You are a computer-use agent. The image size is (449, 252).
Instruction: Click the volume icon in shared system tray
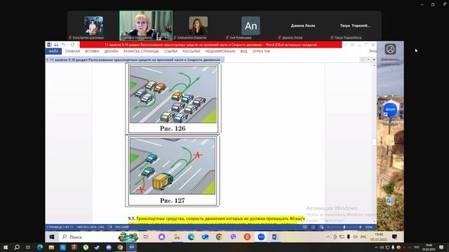pyautogui.click(x=356, y=237)
